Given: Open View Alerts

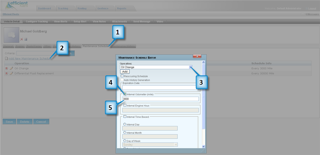Looking at the screenshot, I should [x=61, y=21].
